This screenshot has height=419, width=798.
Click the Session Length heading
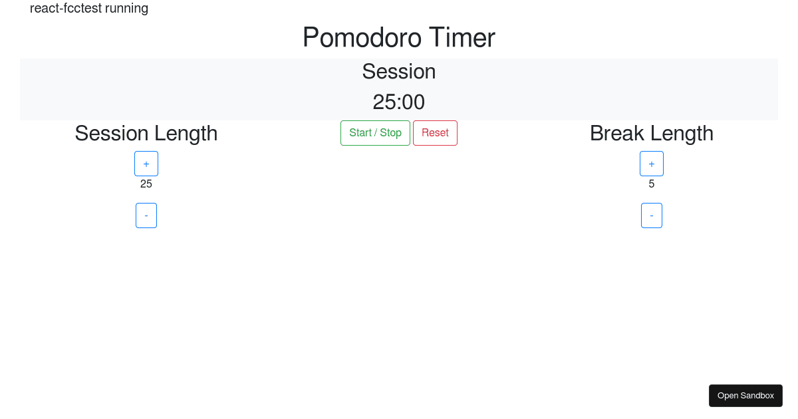tap(146, 133)
